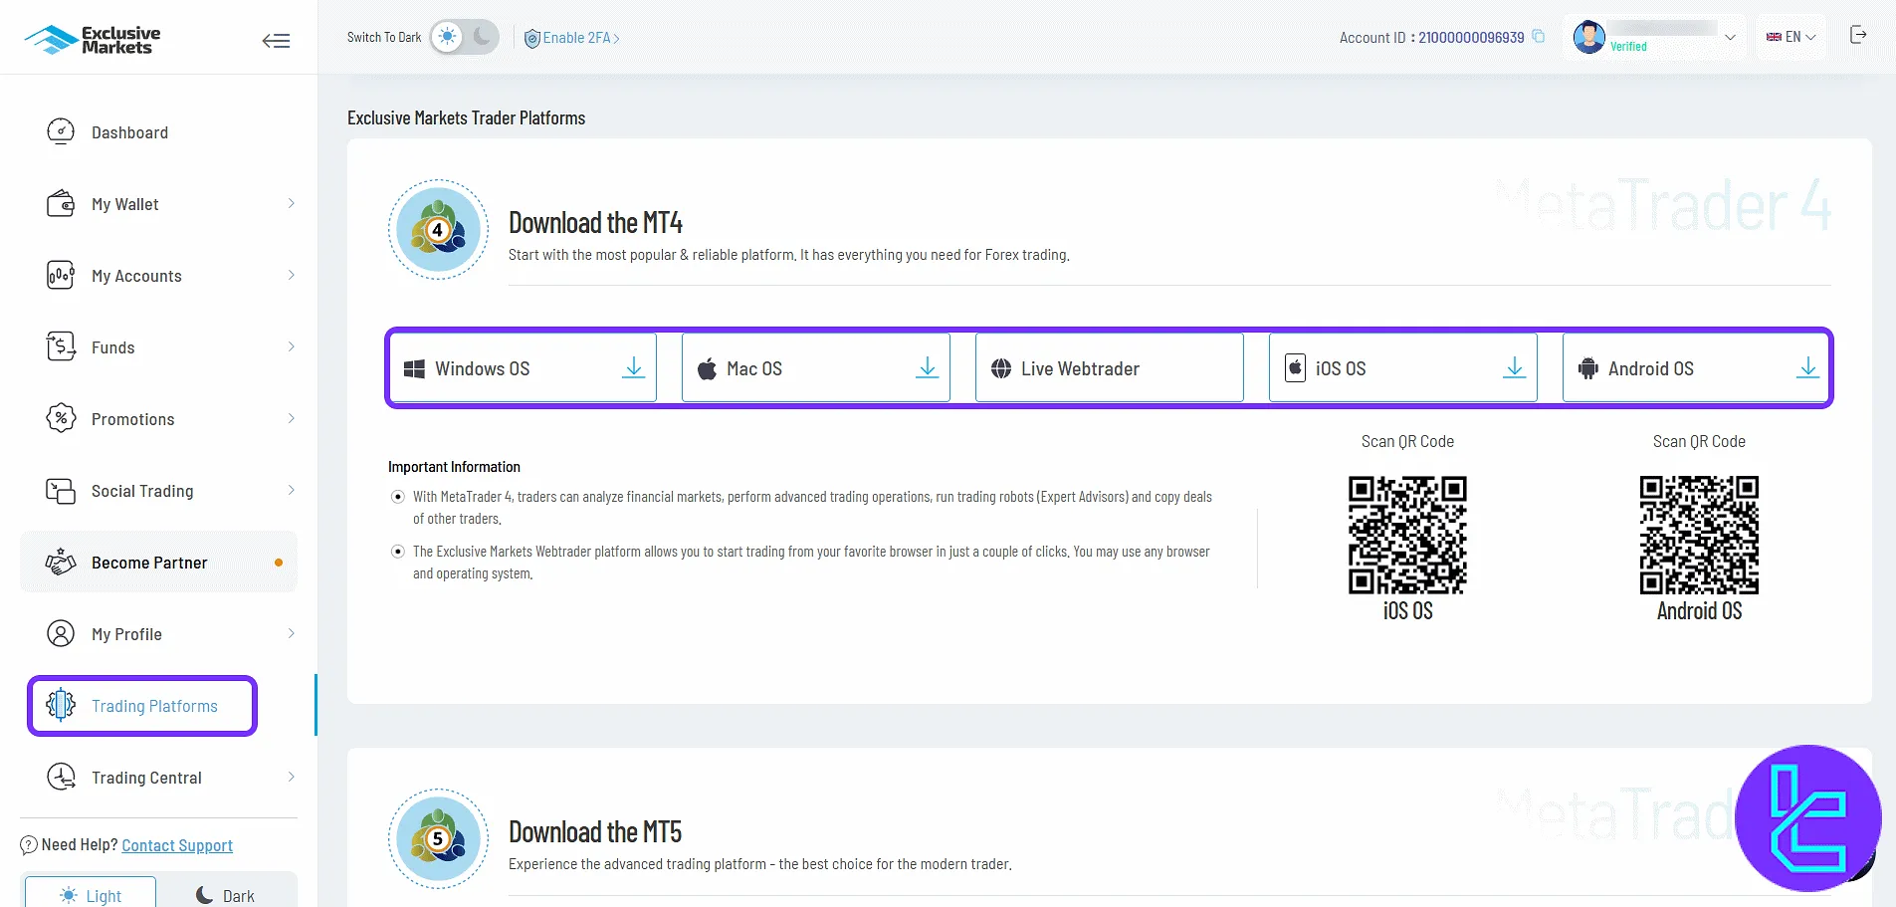Click the Android OS QR code
Screen dimensions: 1896x907
click(x=1699, y=535)
